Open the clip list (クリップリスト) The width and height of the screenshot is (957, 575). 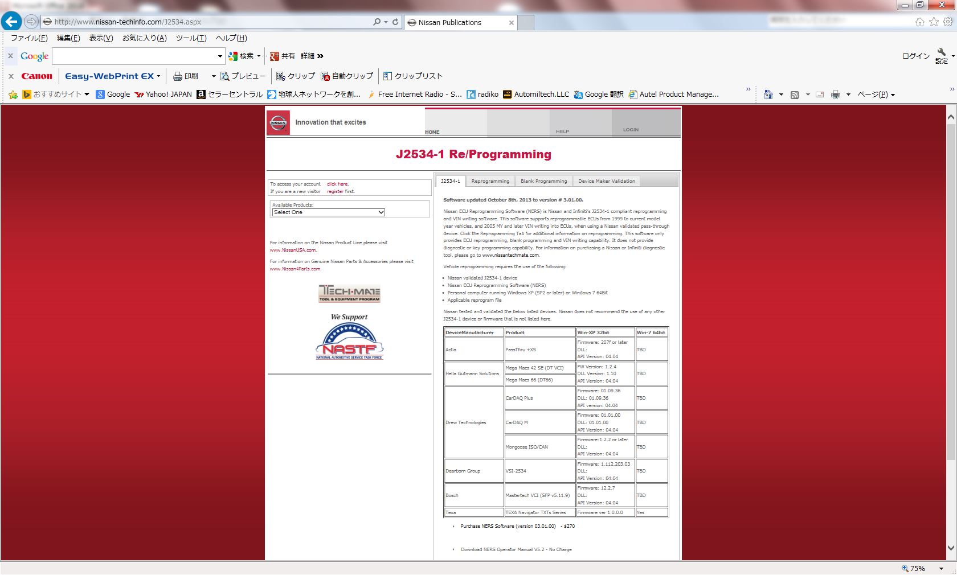coord(413,76)
